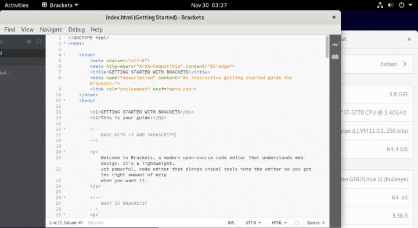This screenshot has width=418, height=228.
Task: Click Line 17, Column 40 cursor position
Action: (66, 223)
